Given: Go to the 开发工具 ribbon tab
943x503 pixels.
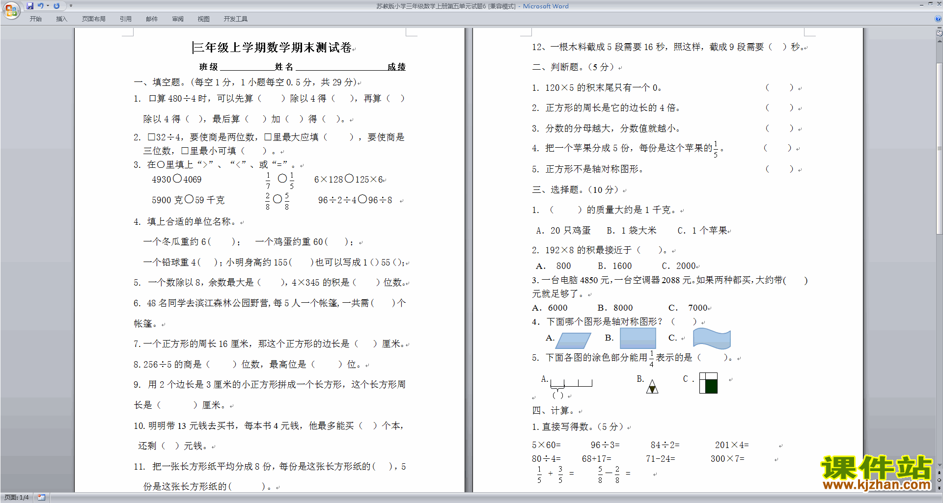Looking at the screenshot, I should pyautogui.click(x=236, y=19).
